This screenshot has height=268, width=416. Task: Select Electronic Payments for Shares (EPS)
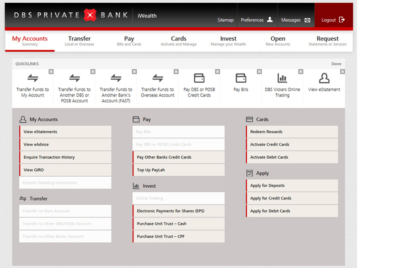pos(179,211)
